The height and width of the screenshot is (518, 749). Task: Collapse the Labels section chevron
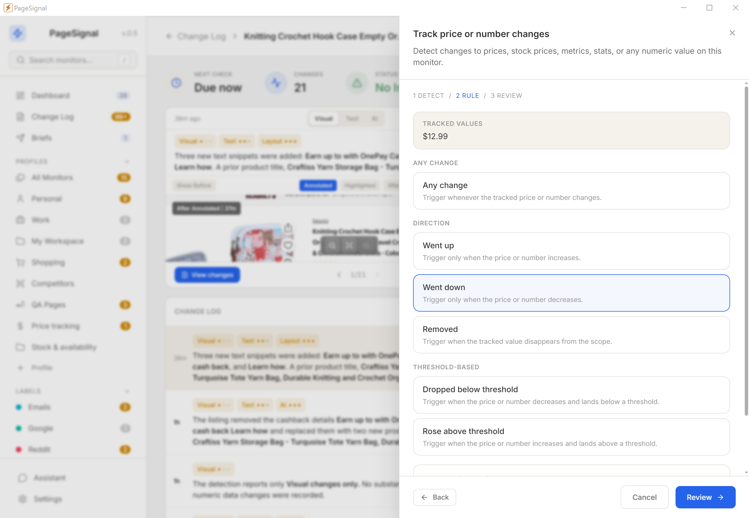(x=127, y=391)
